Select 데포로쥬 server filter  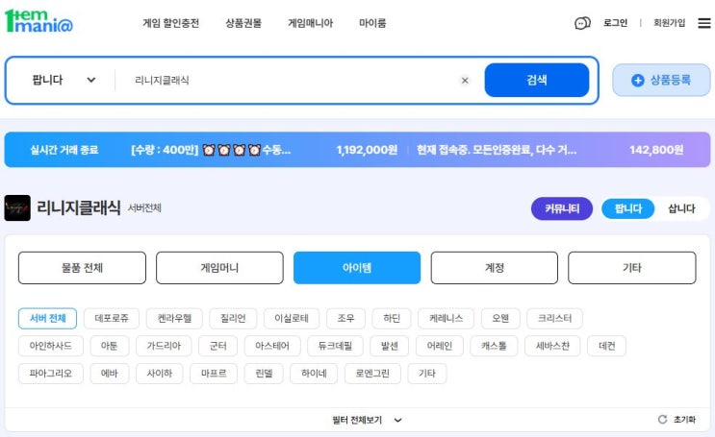point(112,318)
